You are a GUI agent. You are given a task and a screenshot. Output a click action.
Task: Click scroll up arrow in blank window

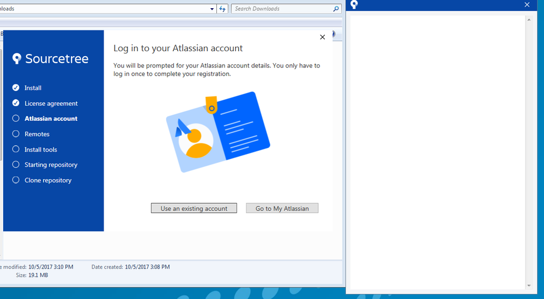(x=529, y=20)
